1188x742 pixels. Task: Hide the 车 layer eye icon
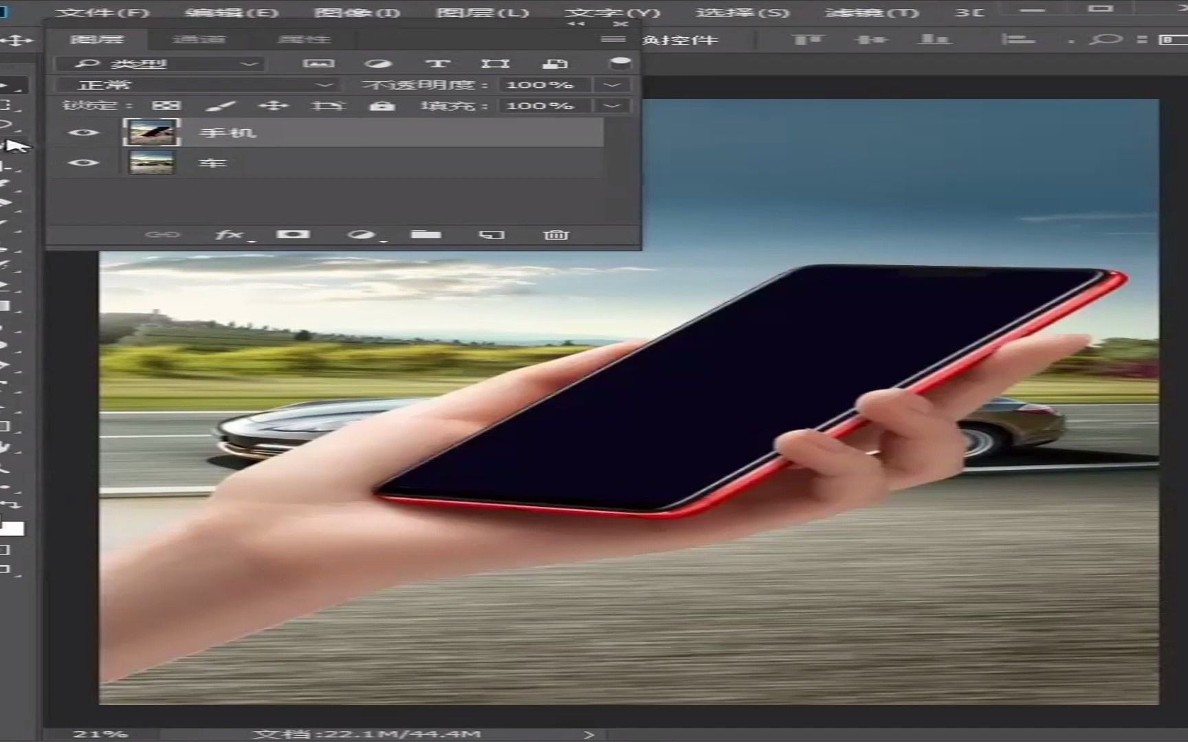click(84, 163)
